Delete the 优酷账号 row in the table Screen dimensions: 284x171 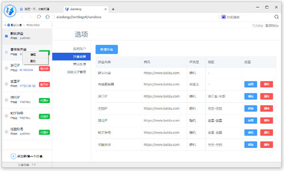click(x=266, y=145)
